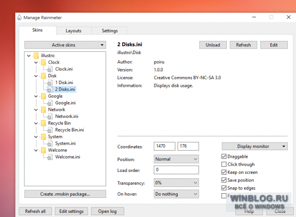Unload the 2 Disks.ini skin
The width and height of the screenshot is (296, 217).
(x=213, y=45)
